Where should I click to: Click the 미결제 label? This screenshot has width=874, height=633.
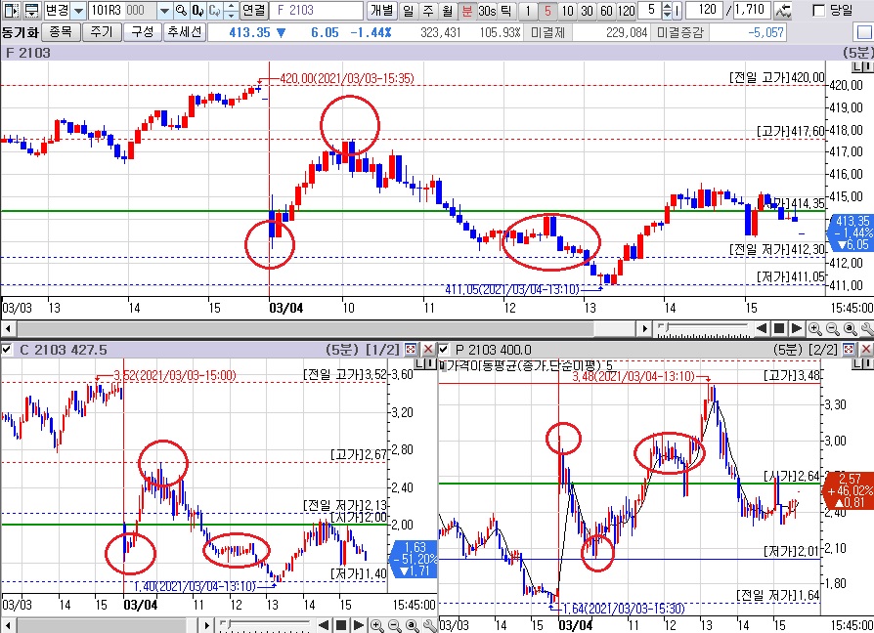click(547, 33)
